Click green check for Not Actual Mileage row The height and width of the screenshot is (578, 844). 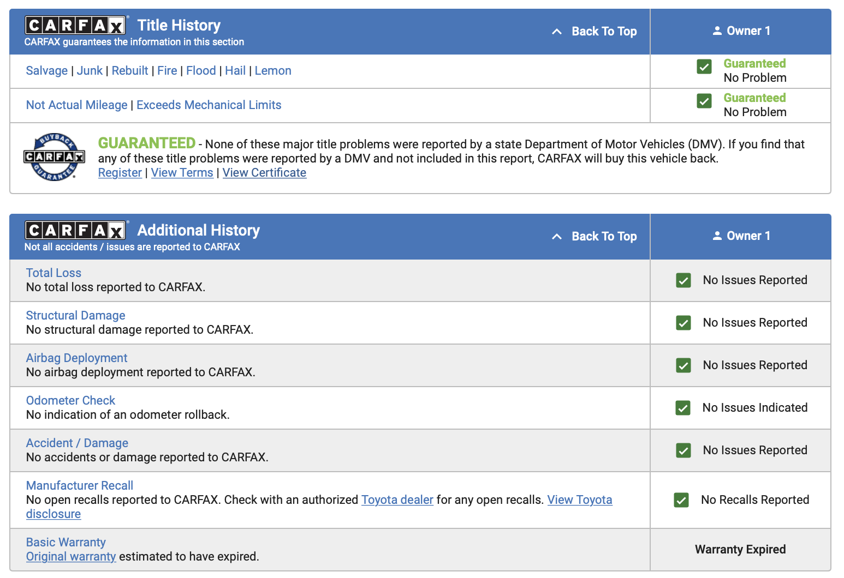704,101
